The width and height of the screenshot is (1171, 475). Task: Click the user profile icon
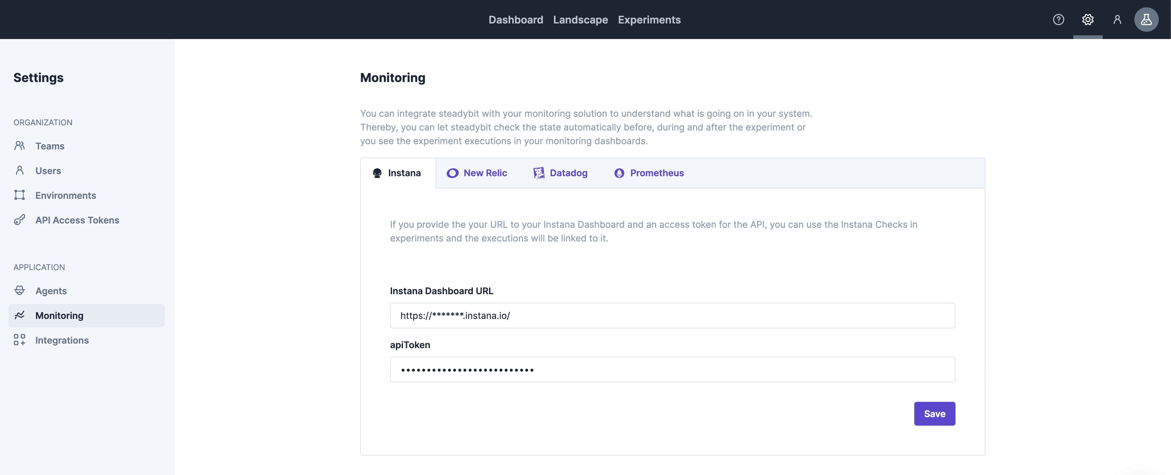point(1117,20)
